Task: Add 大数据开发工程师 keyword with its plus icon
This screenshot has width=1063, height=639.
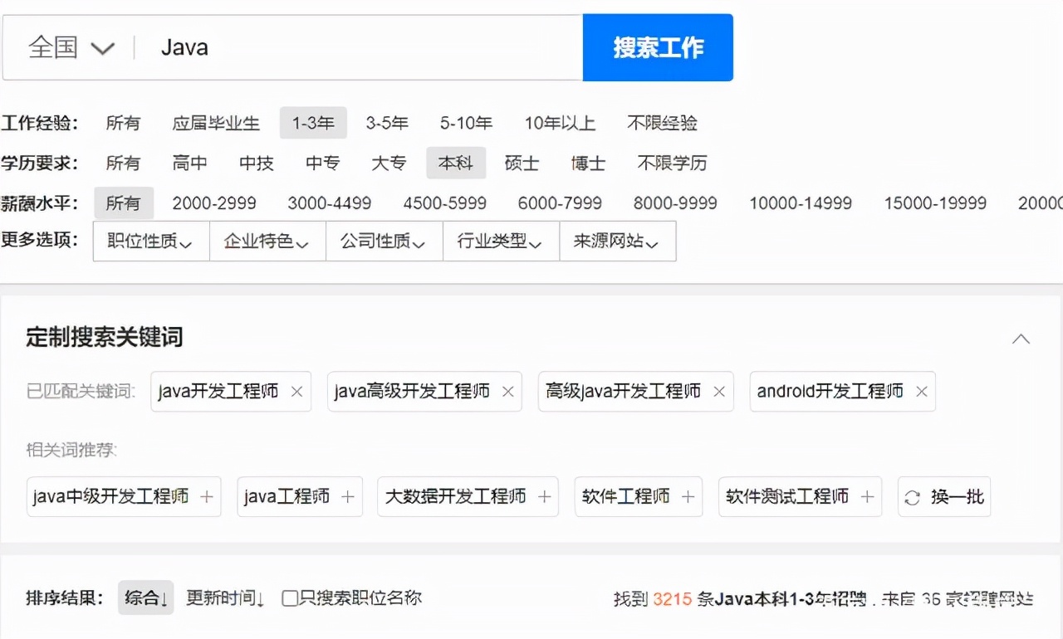Action: point(544,497)
